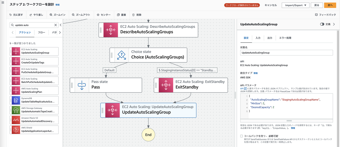Edit the 状態名 state name field

[286, 52]
